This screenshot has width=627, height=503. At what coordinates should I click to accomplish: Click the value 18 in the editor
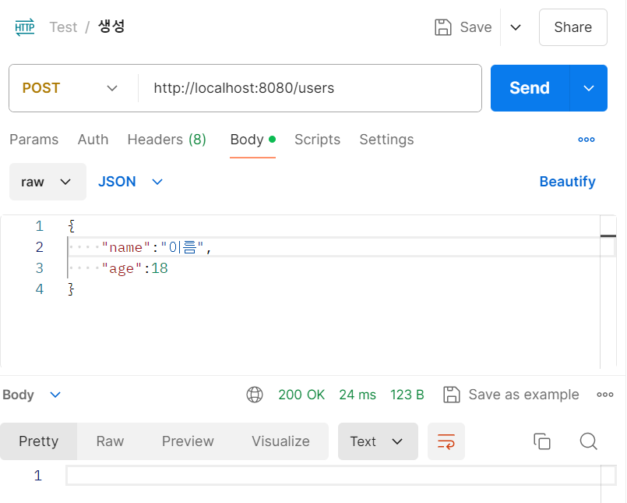coord(160,268)
